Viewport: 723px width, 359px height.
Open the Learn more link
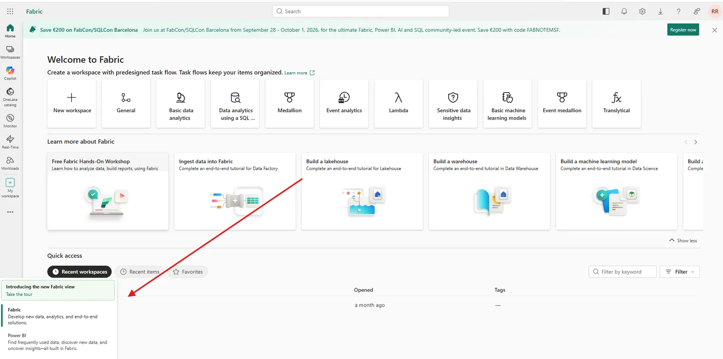299,73
